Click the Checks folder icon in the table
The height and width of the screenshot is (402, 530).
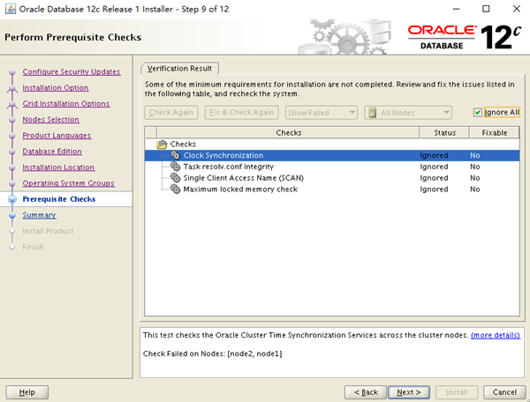point(162,145)
